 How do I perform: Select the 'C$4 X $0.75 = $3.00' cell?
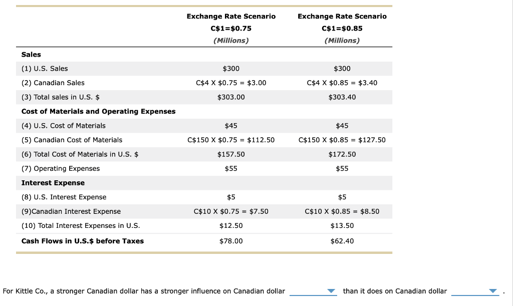pyautogui.click(x=231, y=83)
